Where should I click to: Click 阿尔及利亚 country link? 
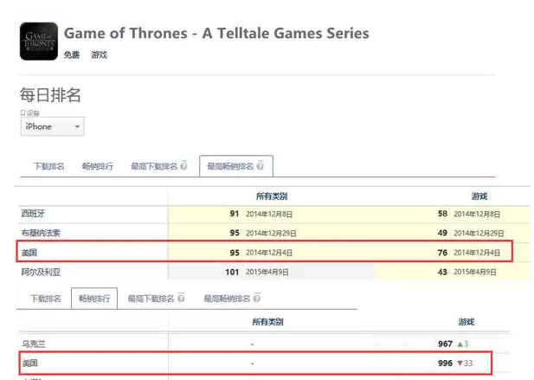41,272
